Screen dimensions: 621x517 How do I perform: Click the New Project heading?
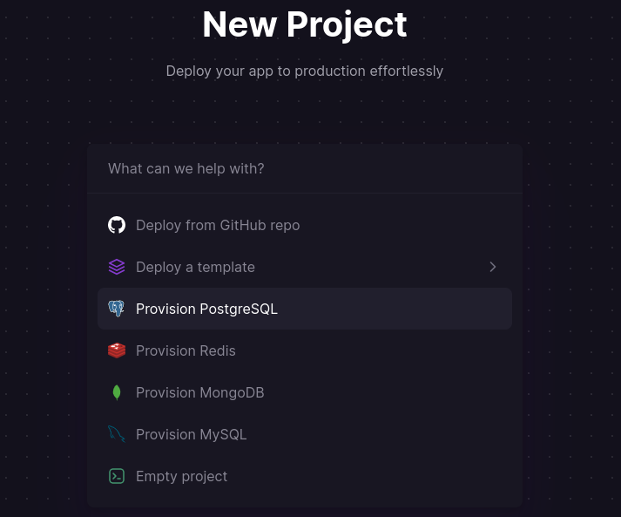pos(305,24)
